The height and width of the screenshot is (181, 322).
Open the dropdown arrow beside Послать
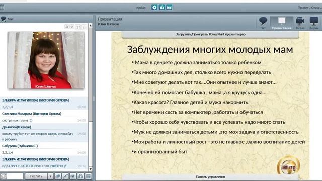(x=50, y=176)
